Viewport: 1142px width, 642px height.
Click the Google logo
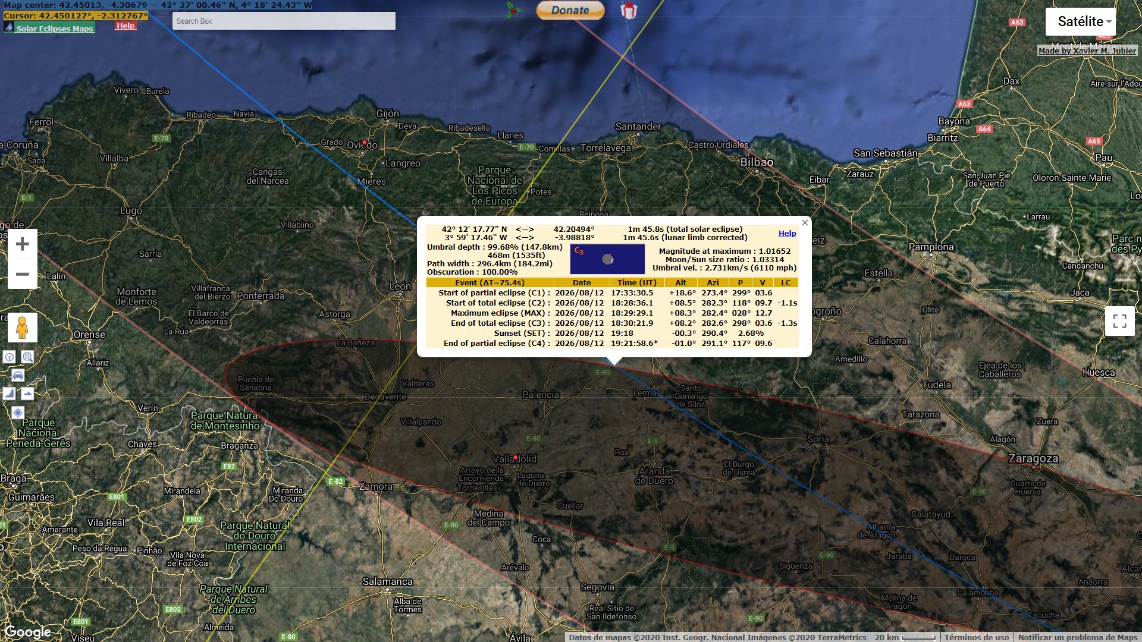point(28,631)
